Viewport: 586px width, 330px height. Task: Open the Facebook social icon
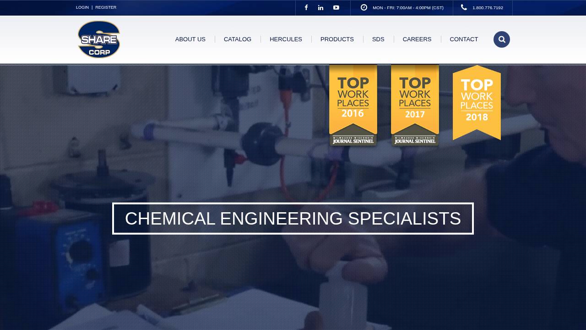[306, 7]
